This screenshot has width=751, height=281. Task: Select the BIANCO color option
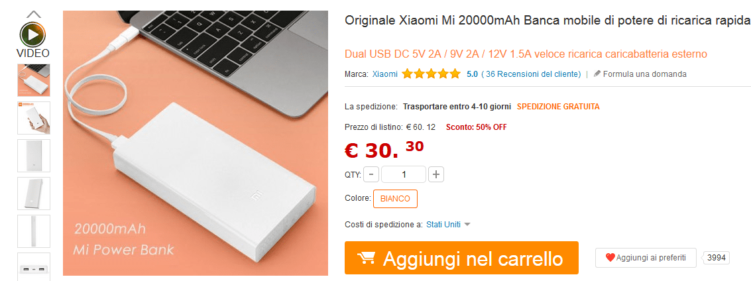pos(395,199)
